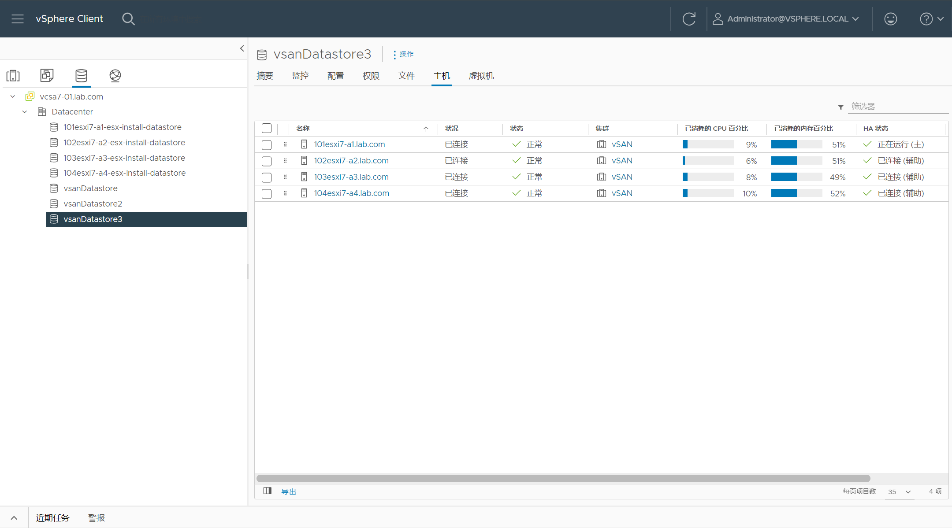Check the box for 103esxi7-a3.lab.com
The height and width of the screenshot is (528, 952).
[267, 177]
